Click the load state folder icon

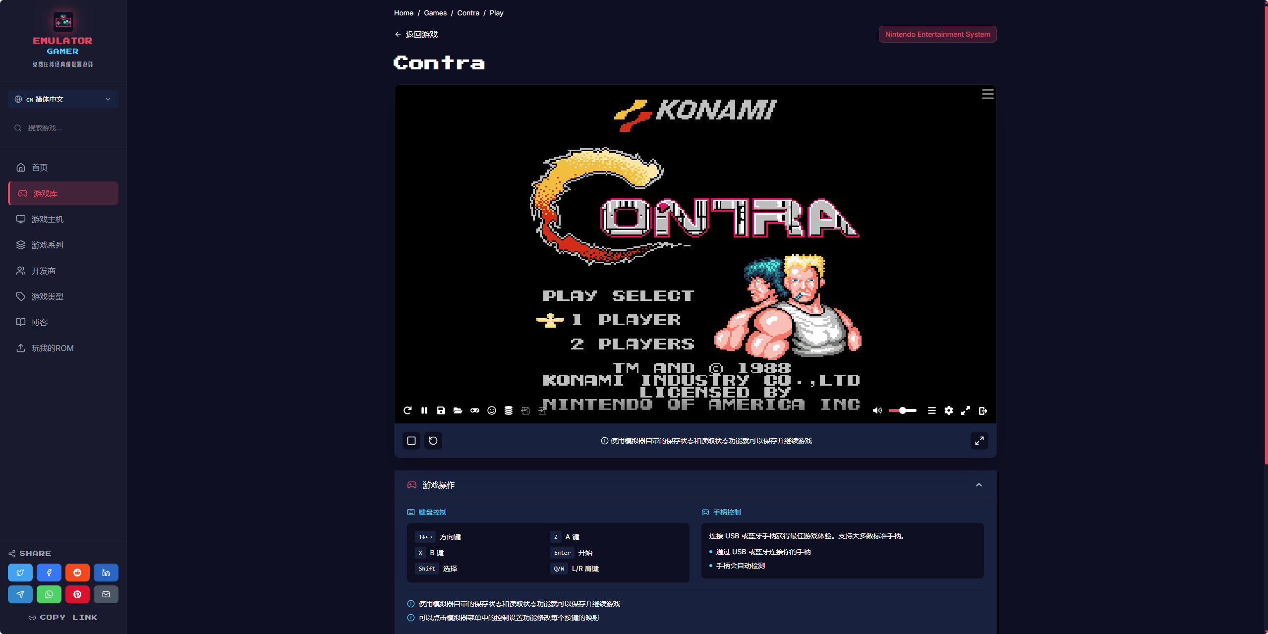[x=458, y=410]
